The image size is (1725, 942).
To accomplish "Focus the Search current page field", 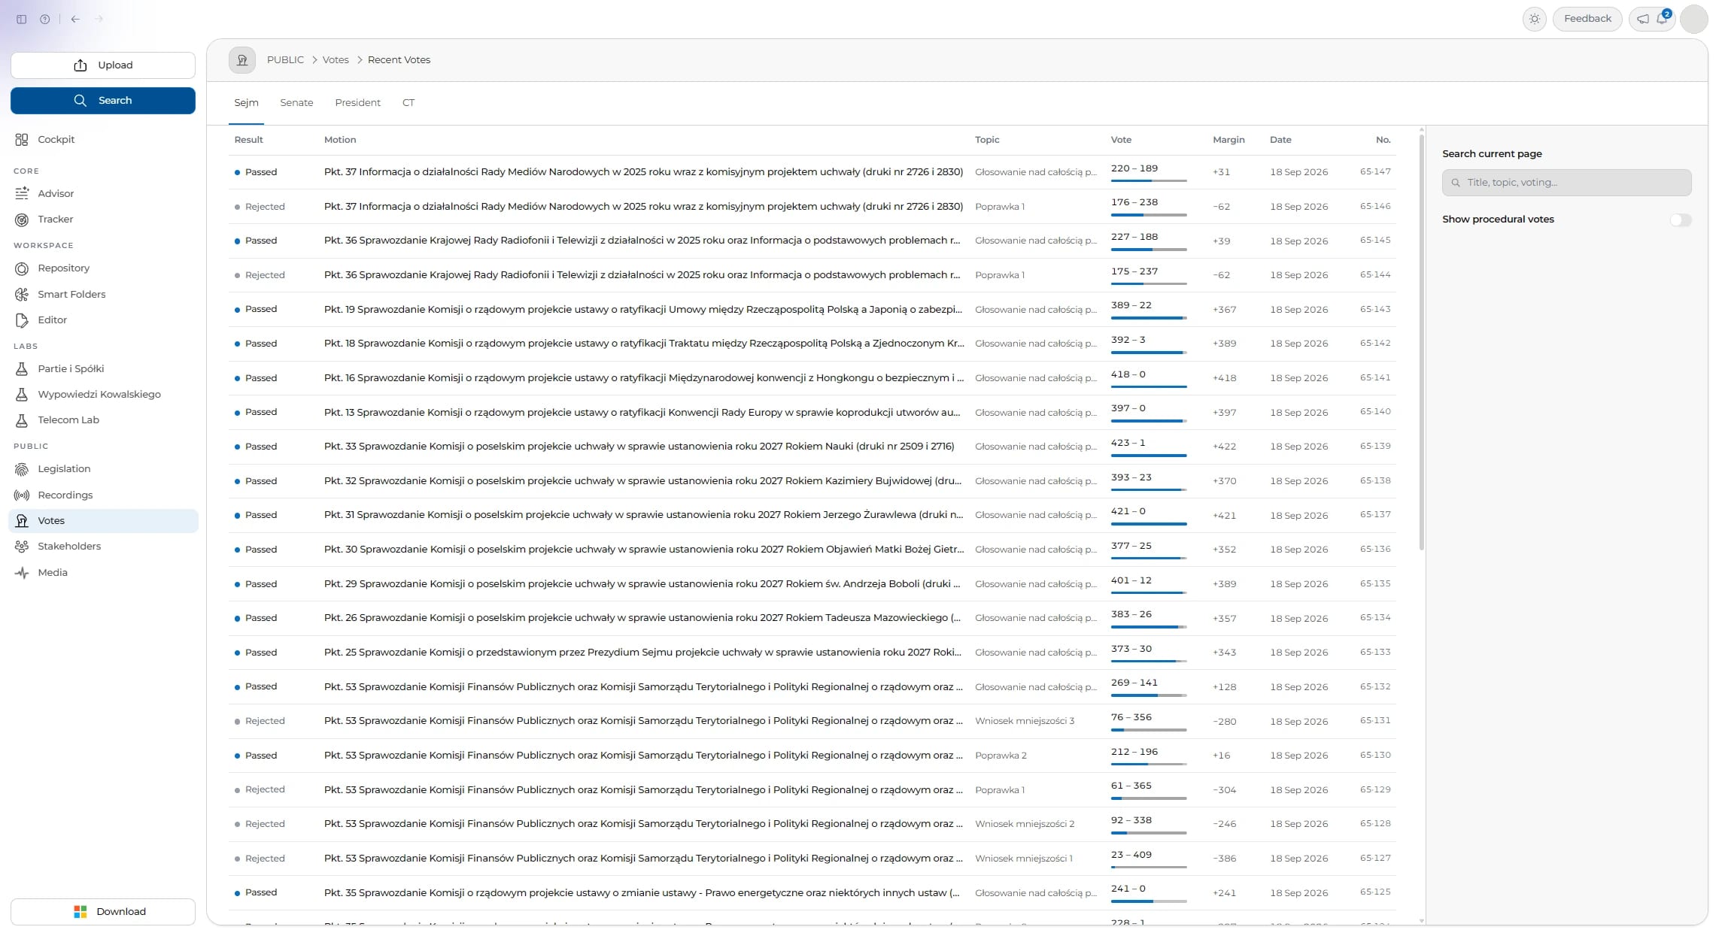I will coord(1566,183).
